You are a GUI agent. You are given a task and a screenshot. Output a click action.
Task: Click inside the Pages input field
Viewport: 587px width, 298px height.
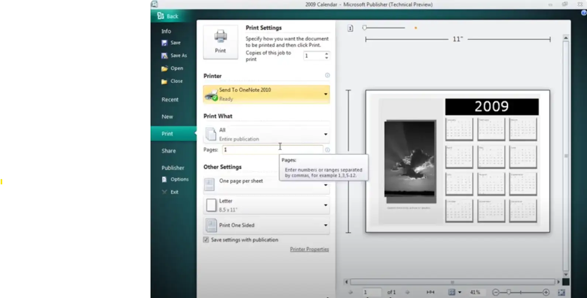click(x=272, y=150)
